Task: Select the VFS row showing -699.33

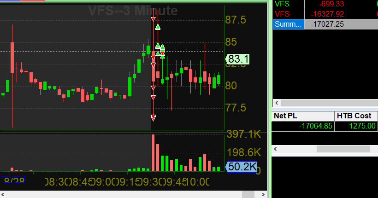Action: 325,4
